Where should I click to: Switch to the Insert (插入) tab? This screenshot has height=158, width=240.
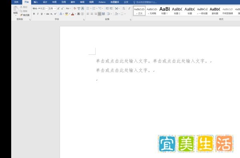point(36,2)
